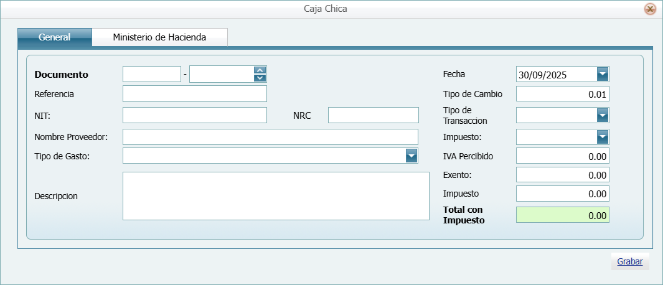Viewport: 663px width, 285px height.
Task: Decrease document number with down arrow
Action: click(260, 78)
